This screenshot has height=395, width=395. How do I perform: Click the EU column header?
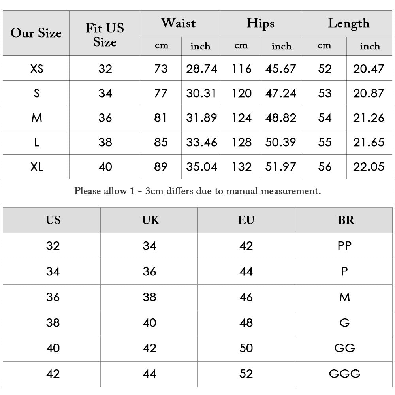click(x=246, y=220)
